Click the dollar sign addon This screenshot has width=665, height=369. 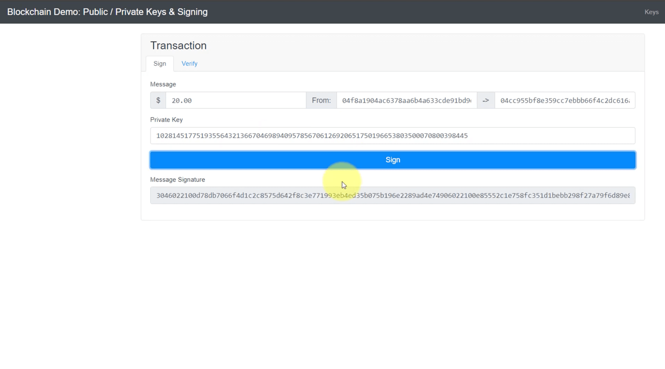point(158,100)
